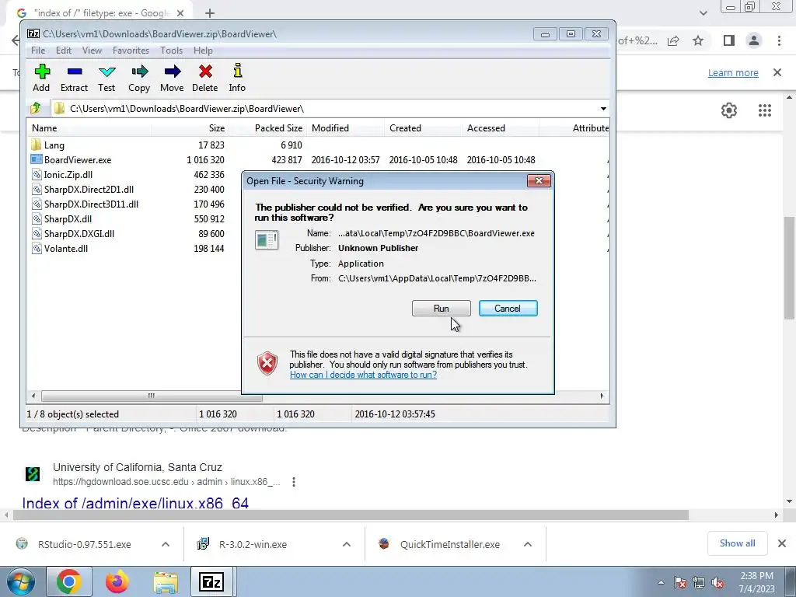
Task: Open more options for UCSC result
Action: (x=293, y=482)
